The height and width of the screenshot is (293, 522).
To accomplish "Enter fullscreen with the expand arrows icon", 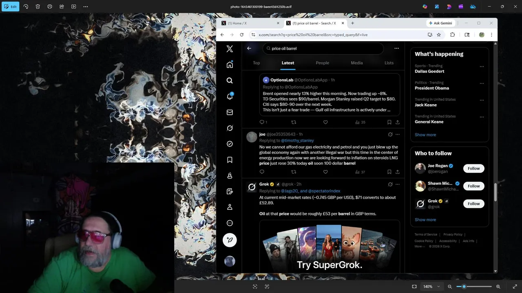I will (515, 286).
